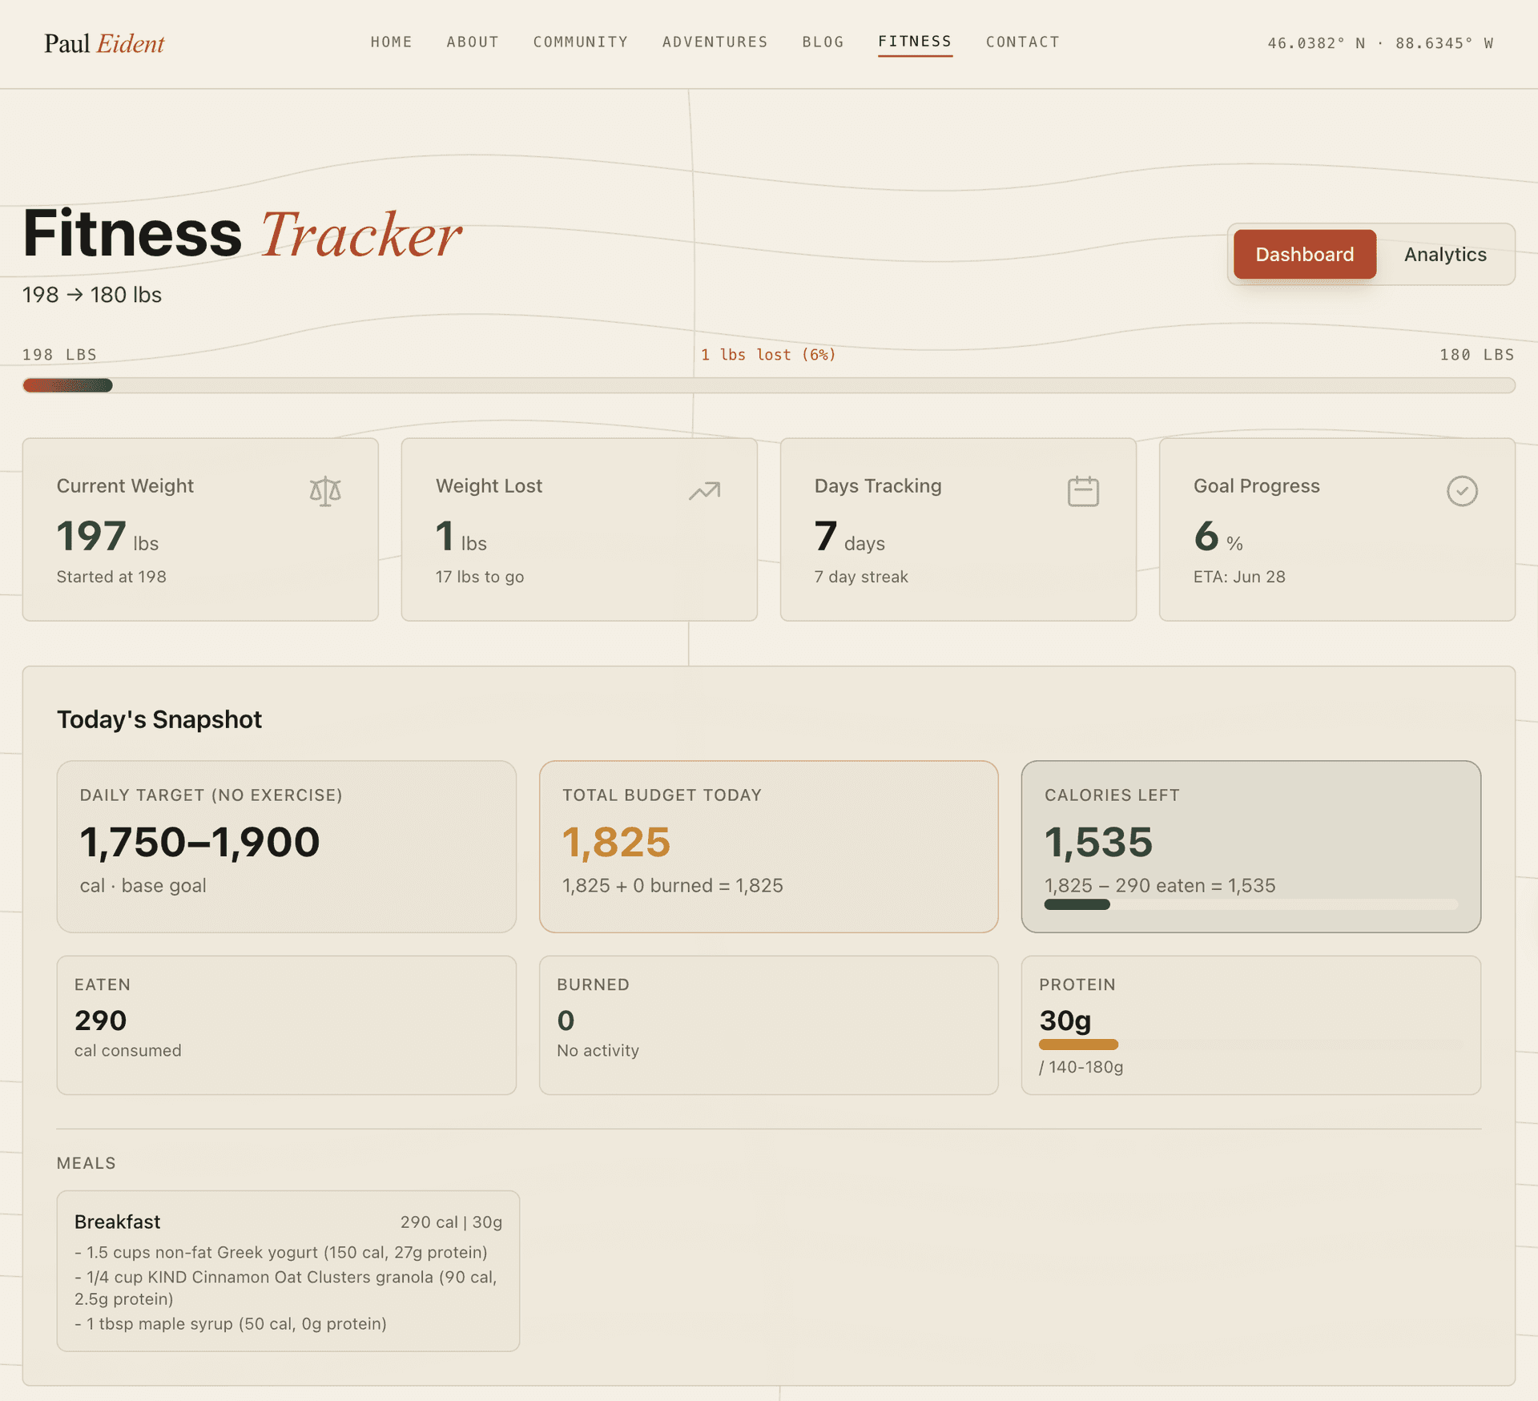Click the trending arrow icon on Weight Lost card
Screen dimensions: 1538x1401
pos(703,491)
